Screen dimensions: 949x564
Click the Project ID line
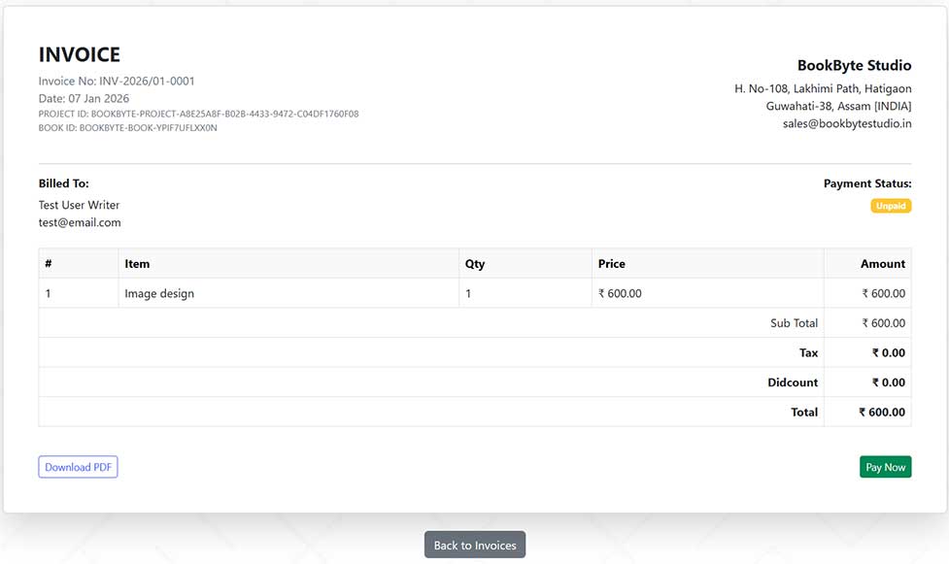pyautogui.click(x=198, y=114)
